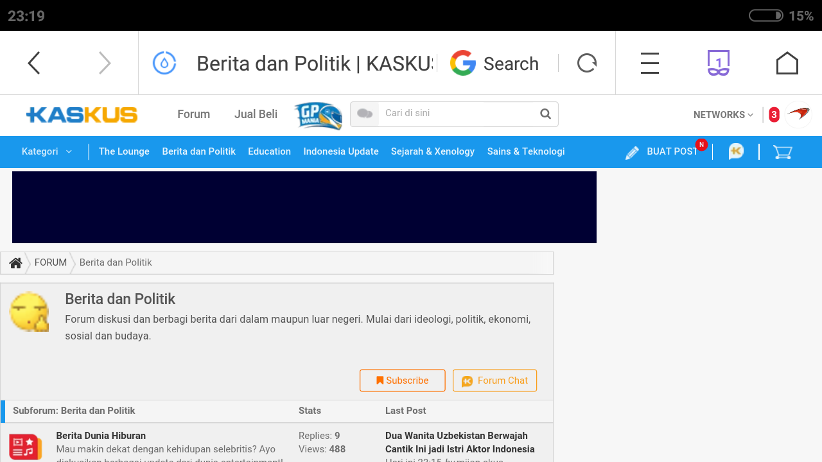
Task: Click FORUM in the breadcrumb
Action: 51,262
